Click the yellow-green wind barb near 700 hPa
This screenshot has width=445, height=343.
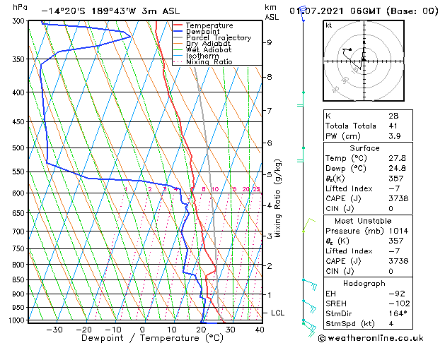pyautogui.click(x=308, y=225)
